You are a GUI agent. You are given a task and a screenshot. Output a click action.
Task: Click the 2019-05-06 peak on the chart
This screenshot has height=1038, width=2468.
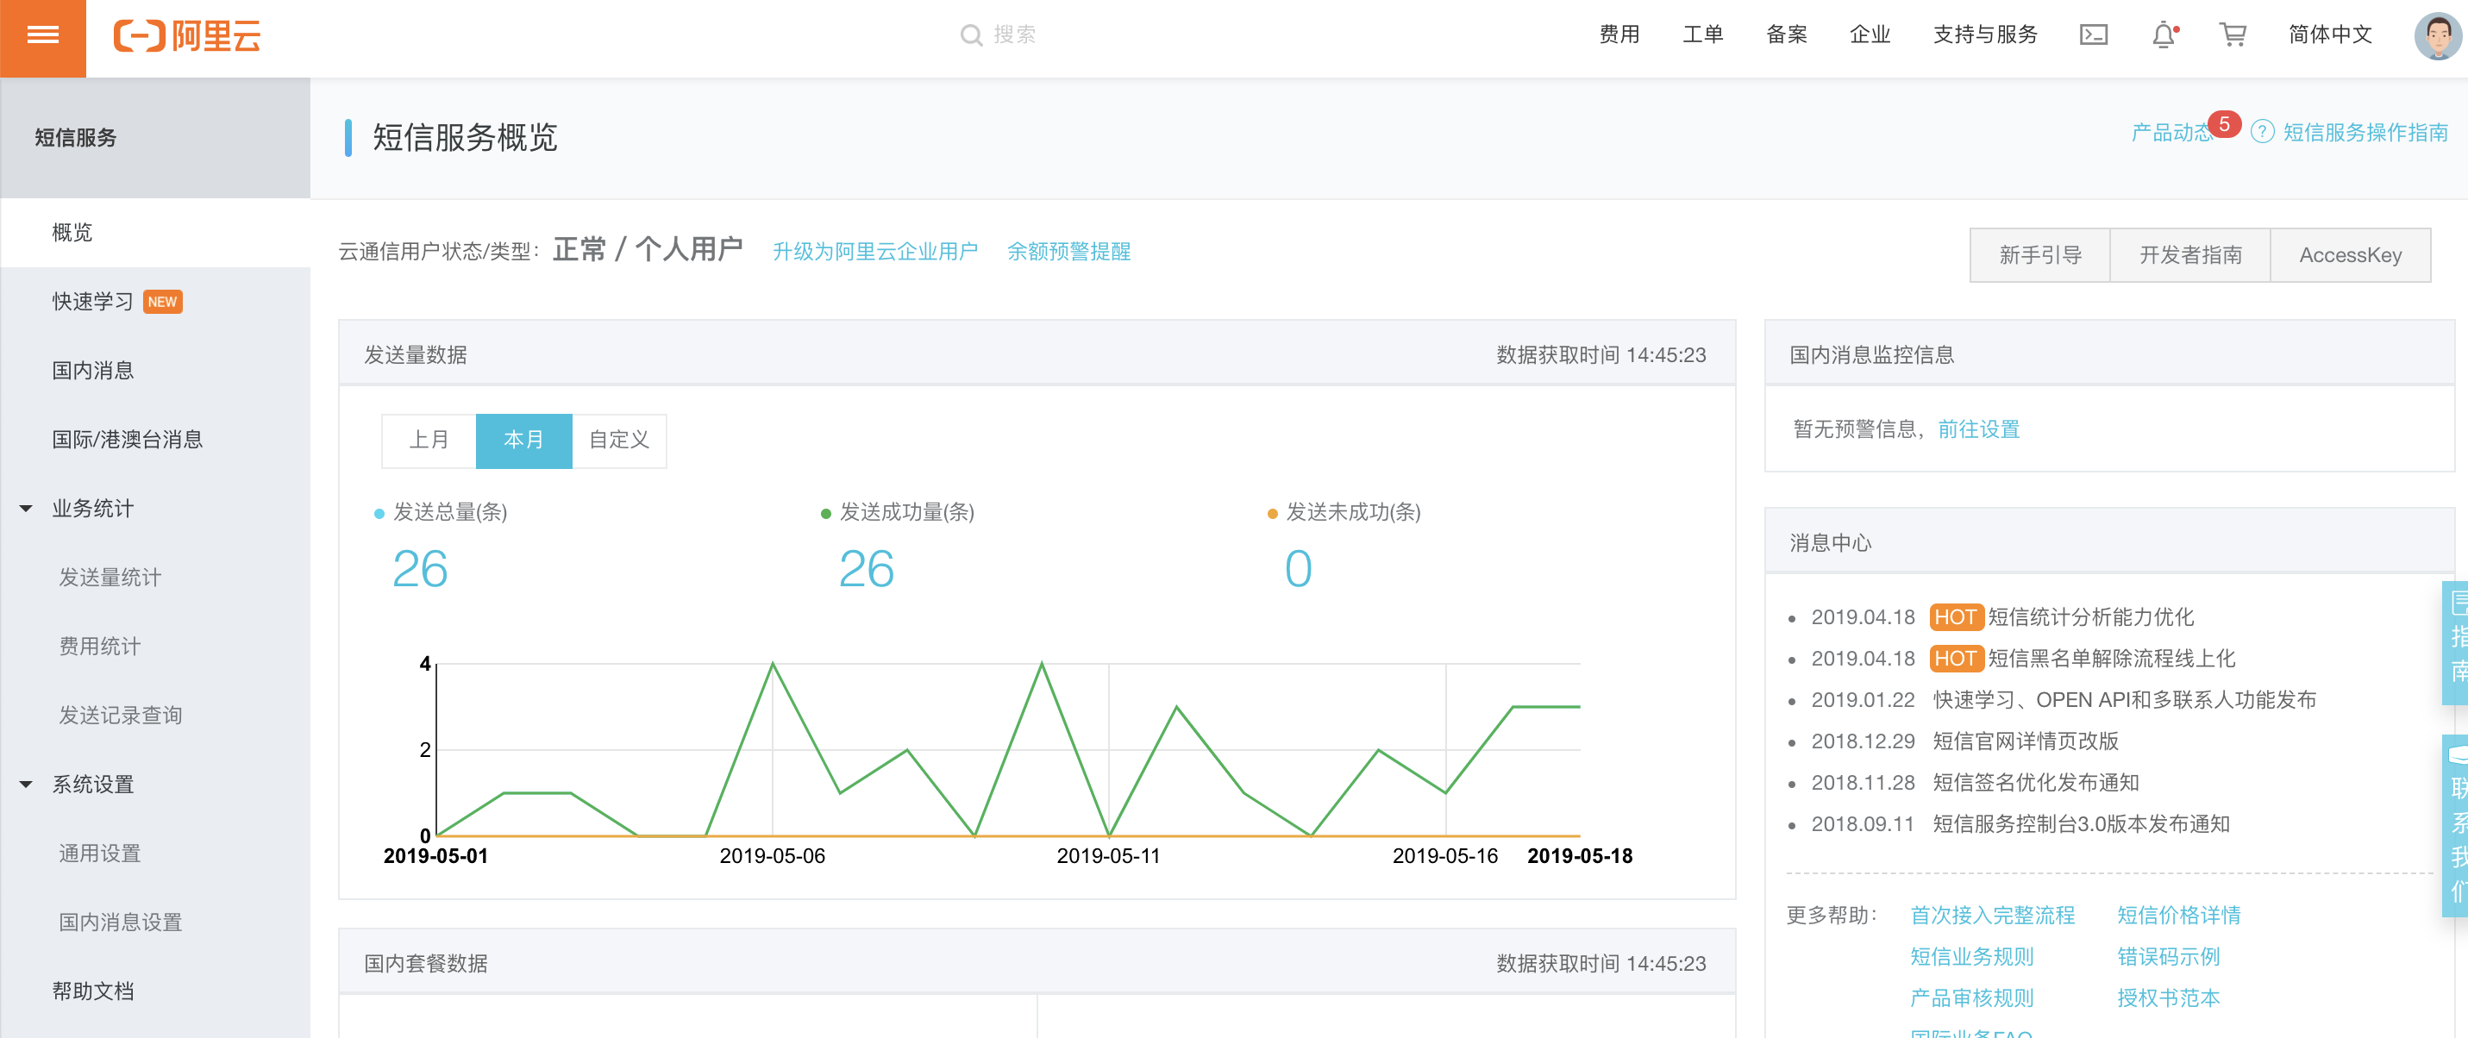click(x=772, y=664)
